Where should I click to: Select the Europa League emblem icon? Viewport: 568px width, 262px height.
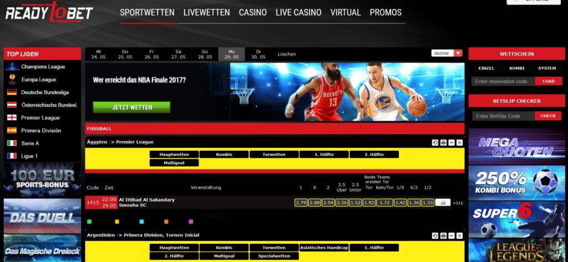point(12,79)
